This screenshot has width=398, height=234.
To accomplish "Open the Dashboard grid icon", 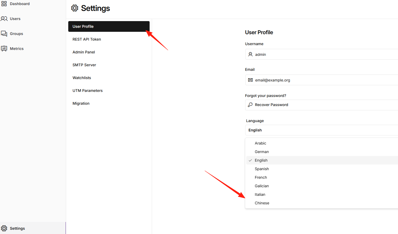I will pyautogui.click(x=4, y=4).
